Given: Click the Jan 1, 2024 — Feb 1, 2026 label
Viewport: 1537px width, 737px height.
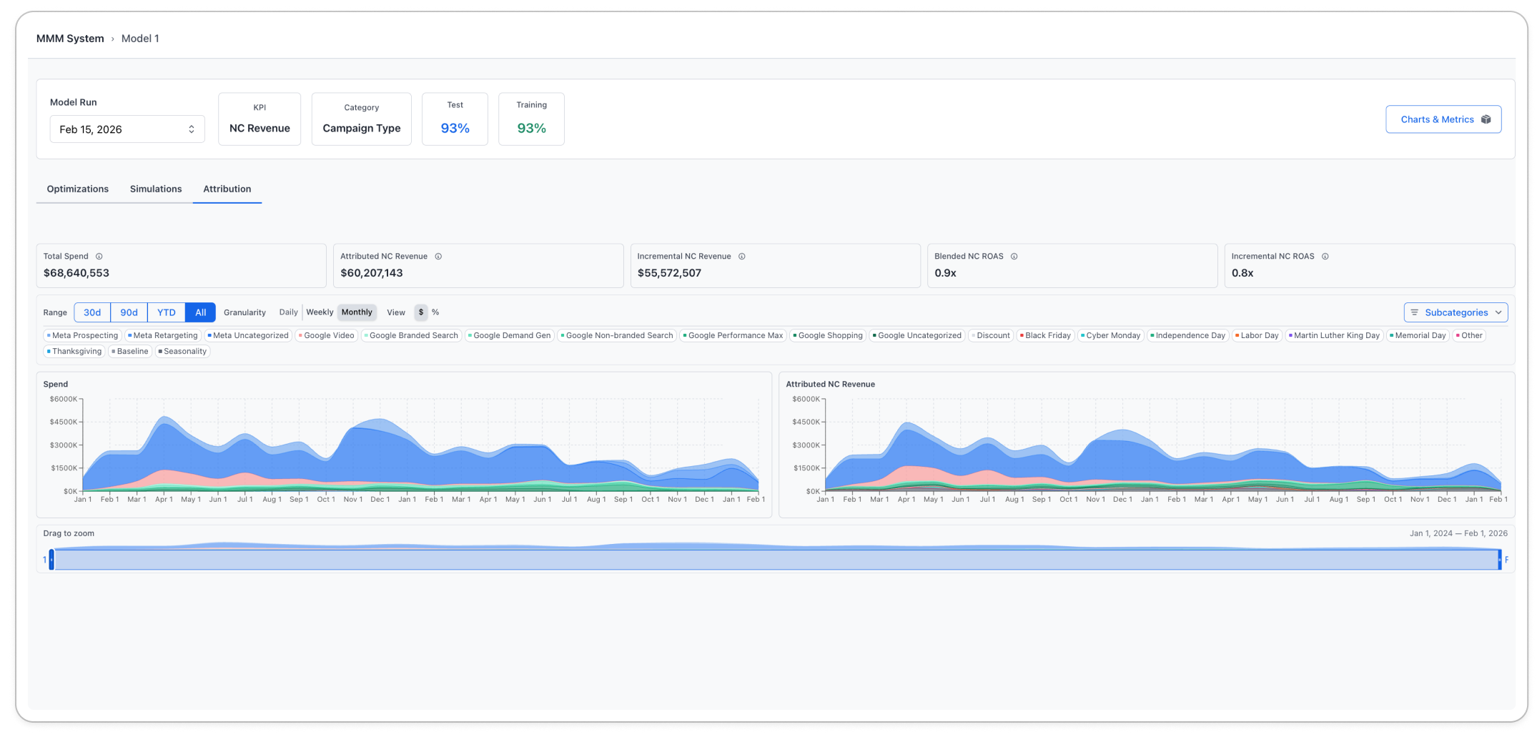Looking at the screenshot, I should point(1458,534).
